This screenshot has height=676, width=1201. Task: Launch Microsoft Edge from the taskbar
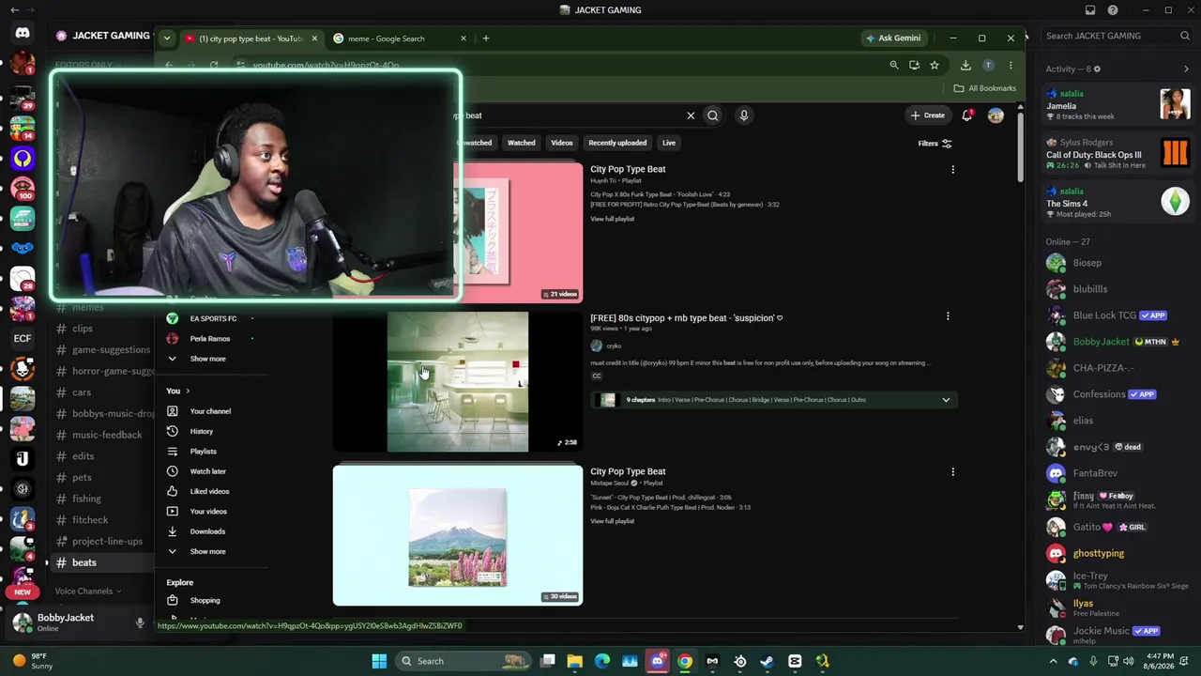coord(602,661)
